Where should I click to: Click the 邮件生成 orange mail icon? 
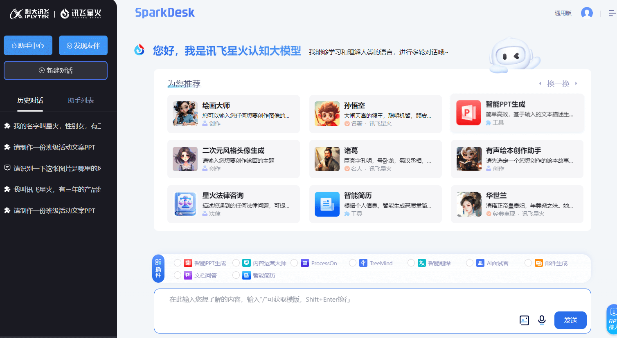(x=539, y=263)
